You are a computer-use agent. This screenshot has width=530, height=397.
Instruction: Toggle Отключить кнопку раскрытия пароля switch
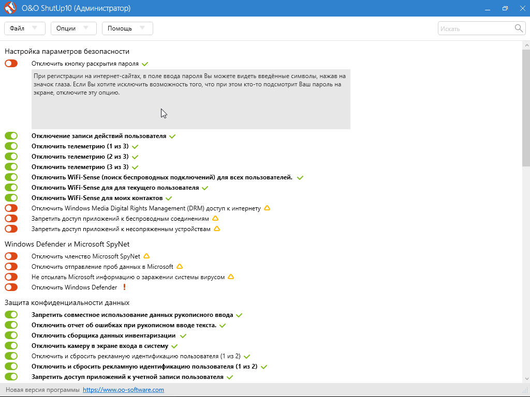(11, 63)
